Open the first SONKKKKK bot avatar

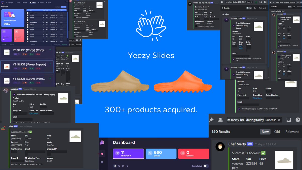pyautogui.click(x=274, y=15)
